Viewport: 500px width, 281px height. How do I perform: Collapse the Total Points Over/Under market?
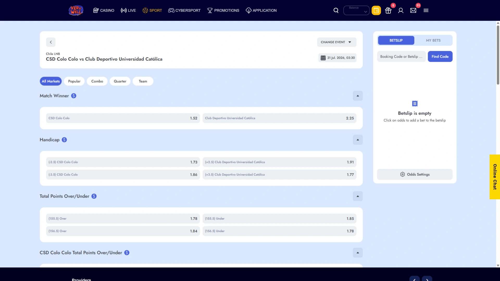click(x=358, y=196)
